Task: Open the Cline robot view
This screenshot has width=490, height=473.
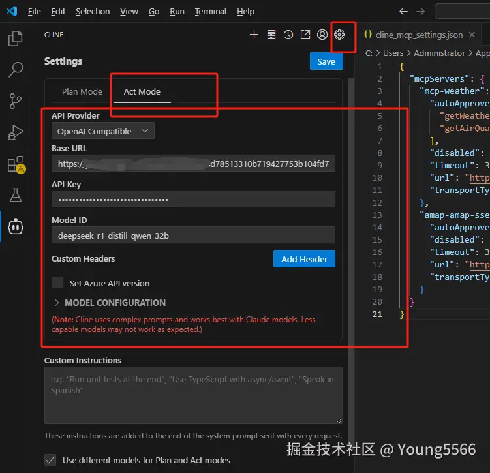Action: pos(15,226)
